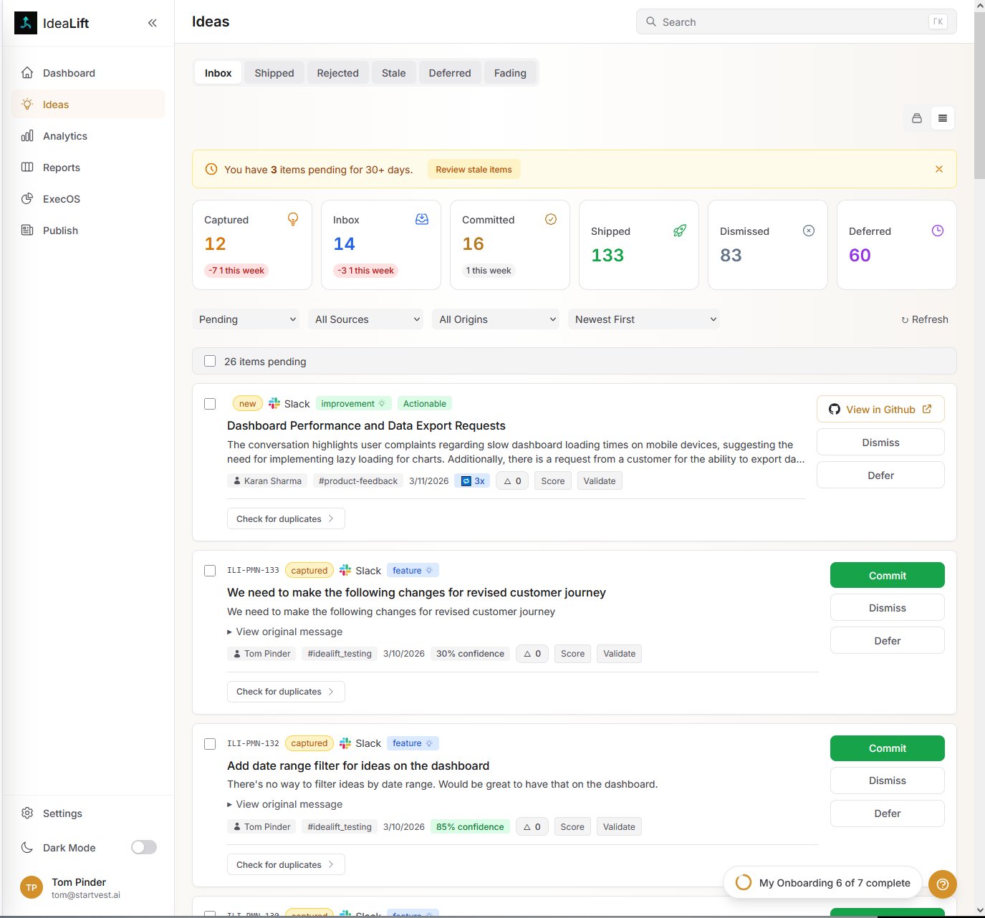Image resolution: width=985 pixels, height=918 pixels.
Task: Select the ILI-PMN-133 idea checkbox
Action: pyautogui.click(x=210, y=571)
